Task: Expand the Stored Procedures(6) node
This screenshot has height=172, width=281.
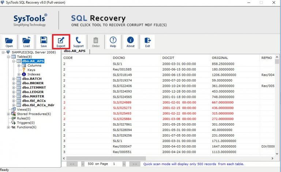Action: click(x=8, y=114)
